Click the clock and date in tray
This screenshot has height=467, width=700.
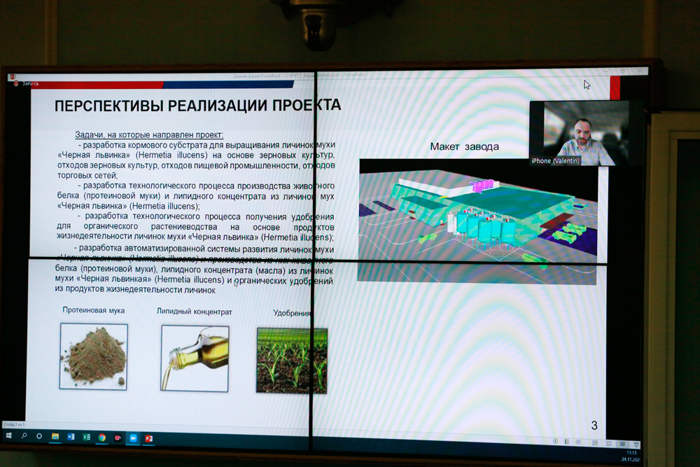tap(631, 456)
